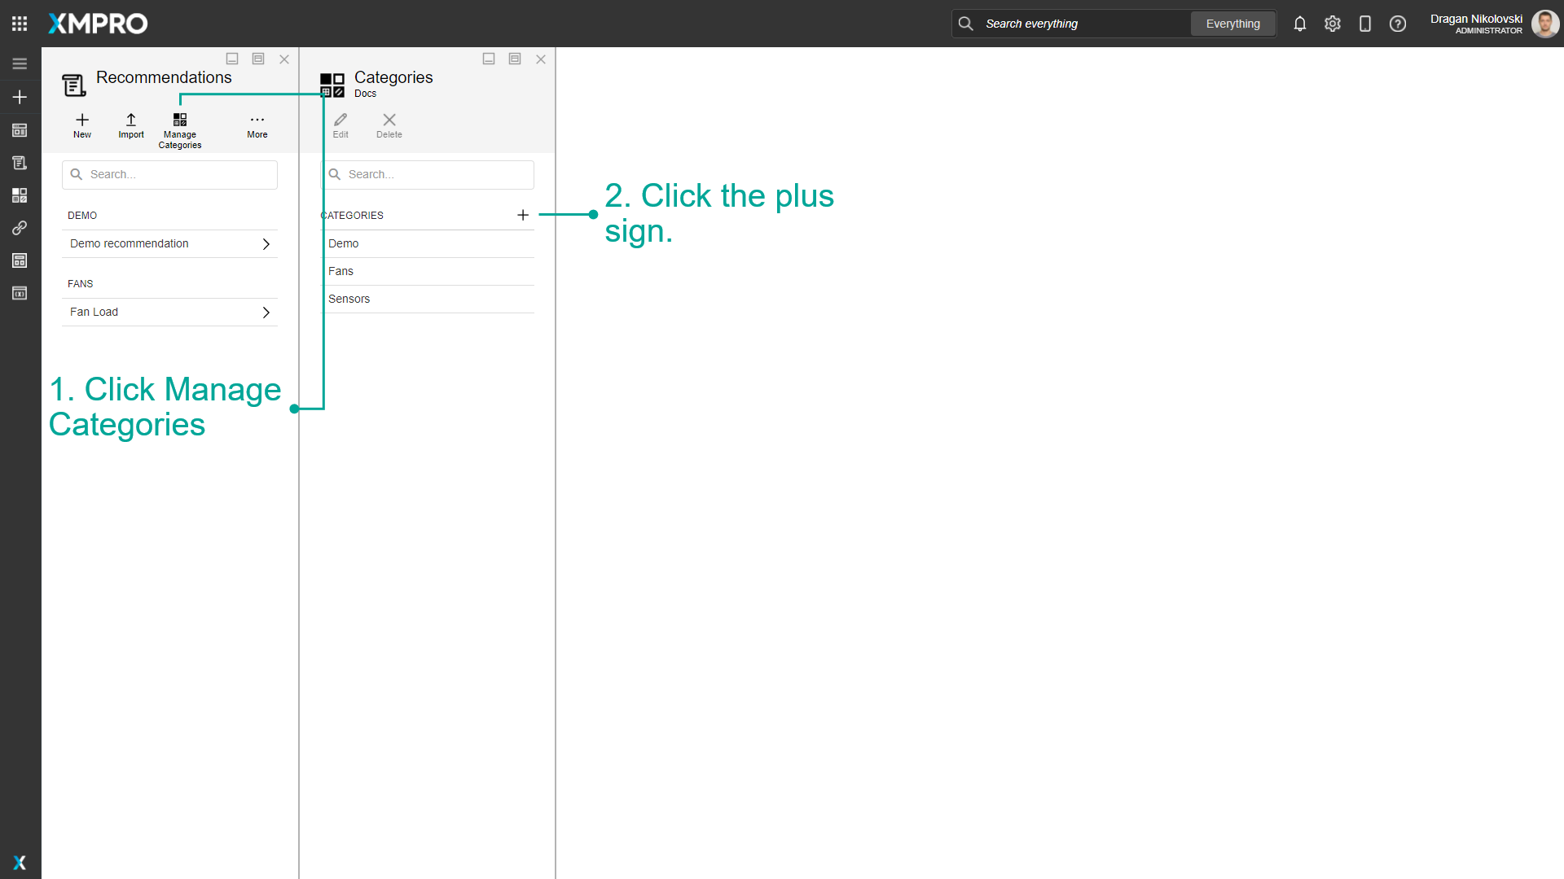Click New in Recommendations toolbar

click(x=82, y=125)
